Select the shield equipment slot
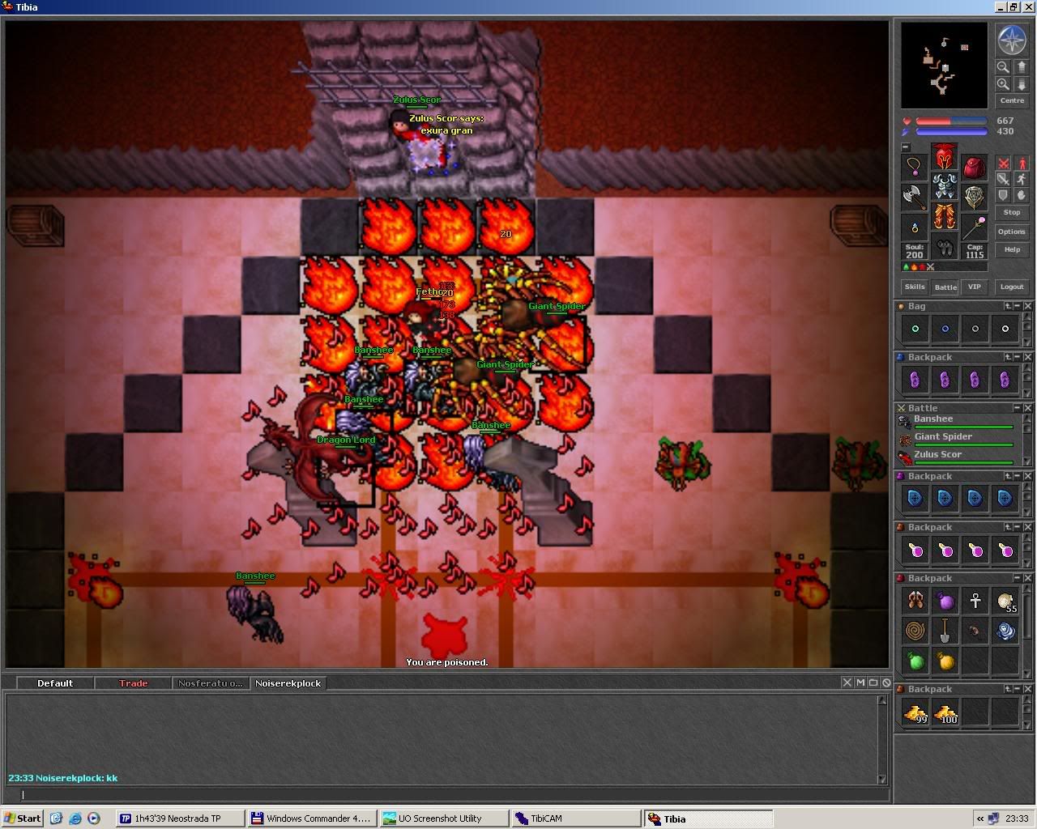The height and width of the screenshot is (829, 1037). (974, 198)
